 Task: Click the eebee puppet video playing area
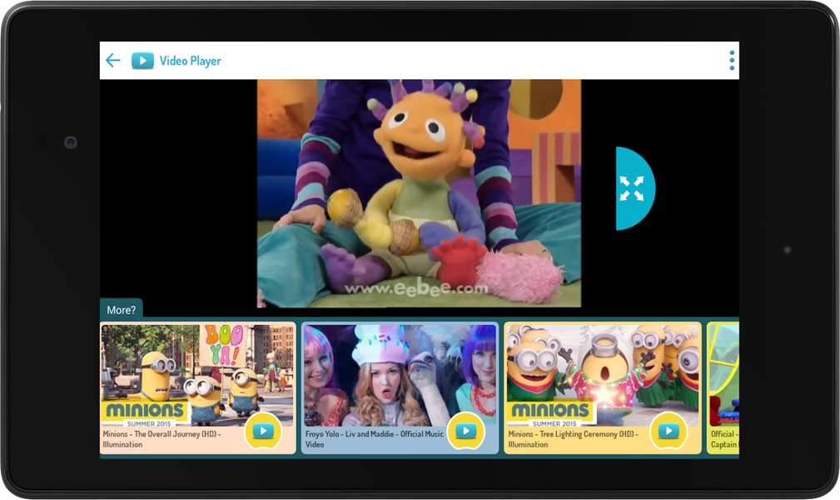coord(419,193)
